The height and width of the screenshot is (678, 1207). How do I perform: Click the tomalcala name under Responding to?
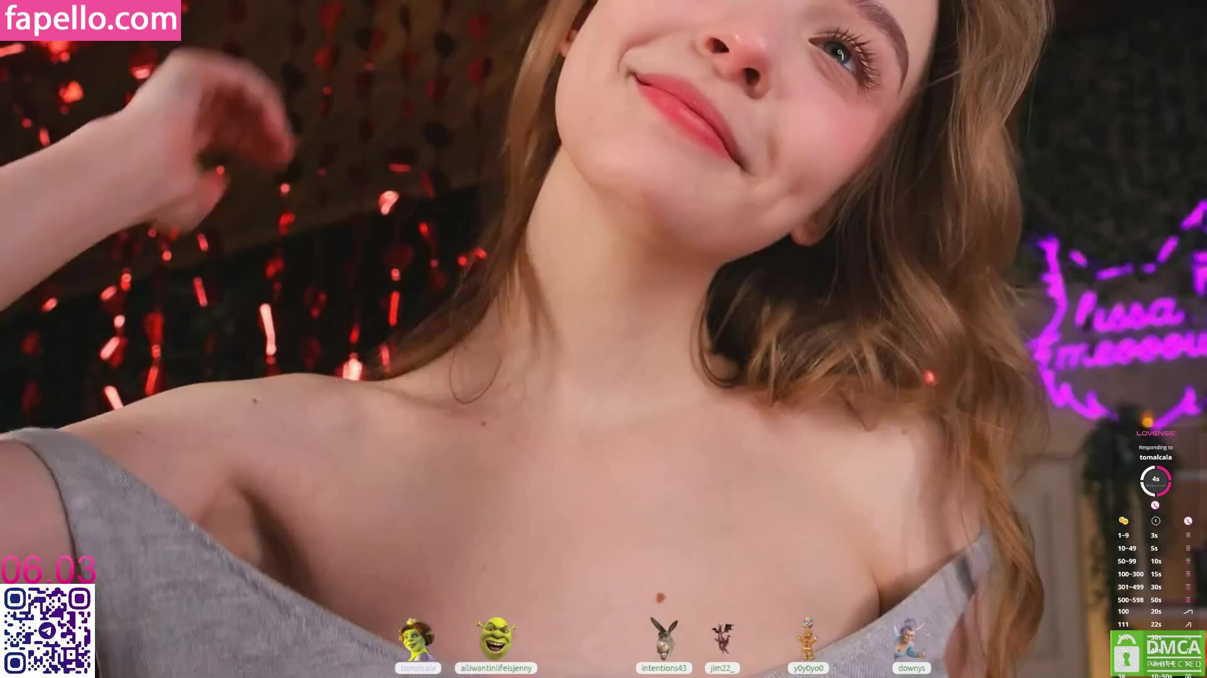(x=1155, y=458)
